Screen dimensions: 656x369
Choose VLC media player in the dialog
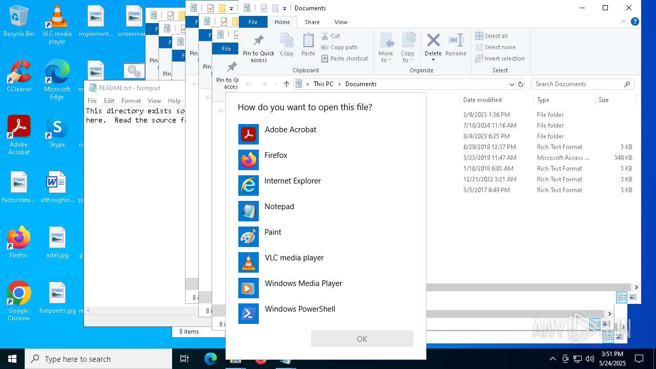click(x=325, y=262)
